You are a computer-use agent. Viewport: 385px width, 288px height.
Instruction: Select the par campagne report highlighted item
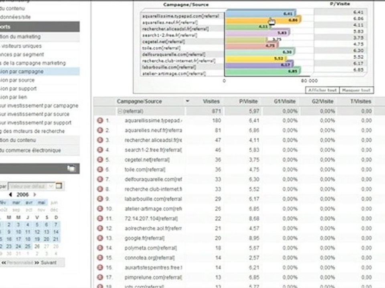(x=40, y=72)
